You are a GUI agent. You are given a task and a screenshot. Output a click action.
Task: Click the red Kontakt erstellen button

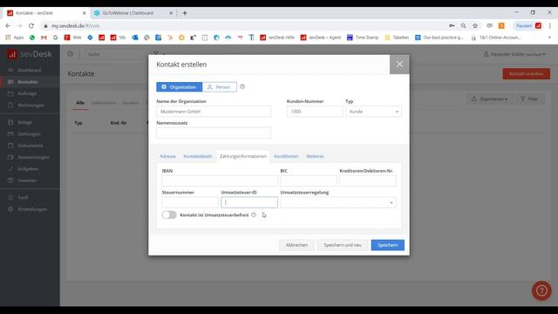[526, 73]
